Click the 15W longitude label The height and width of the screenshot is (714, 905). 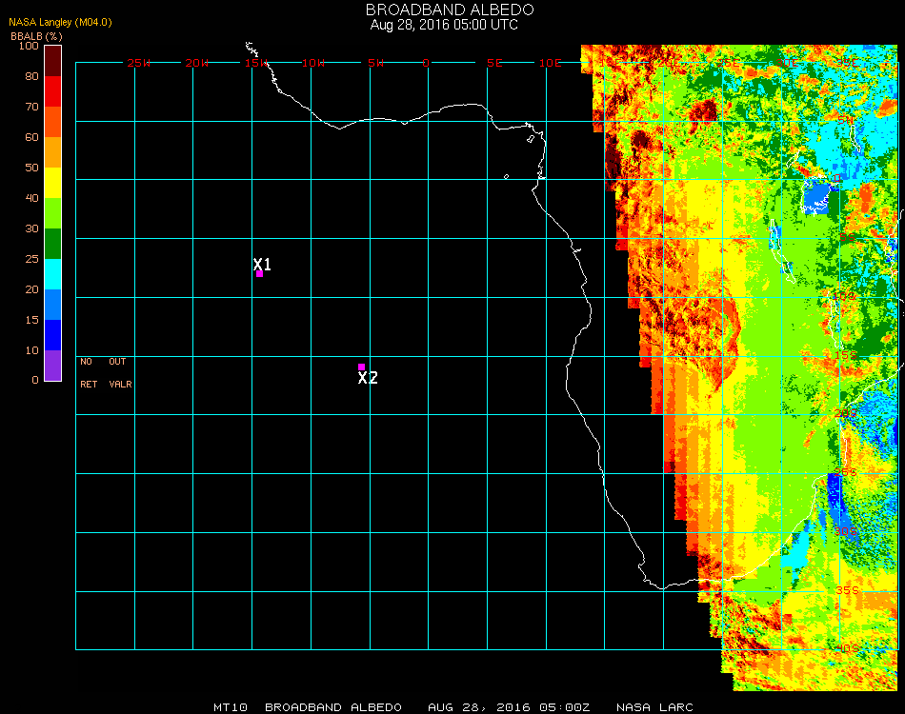(255, 63)
